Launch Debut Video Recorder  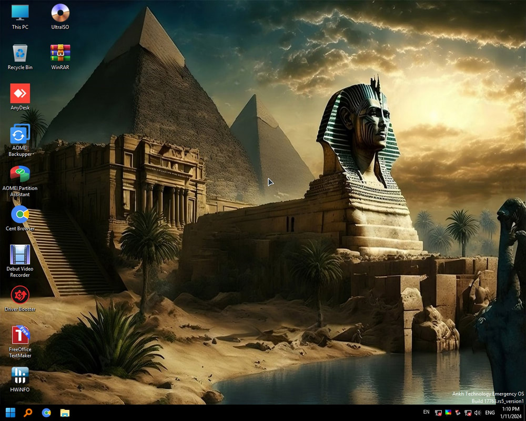(x=20, y=255)
